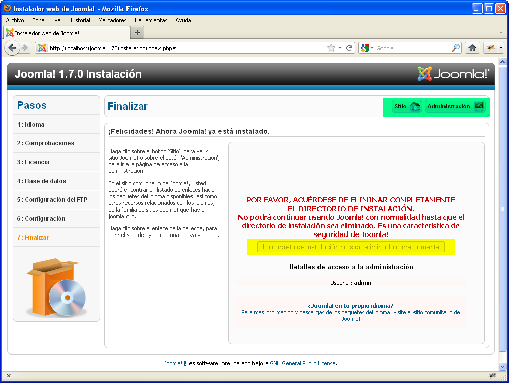This screenshot has height=383, width=509.
Task: Click the Joomla favicon in the address bar
Action: (42, 48)
